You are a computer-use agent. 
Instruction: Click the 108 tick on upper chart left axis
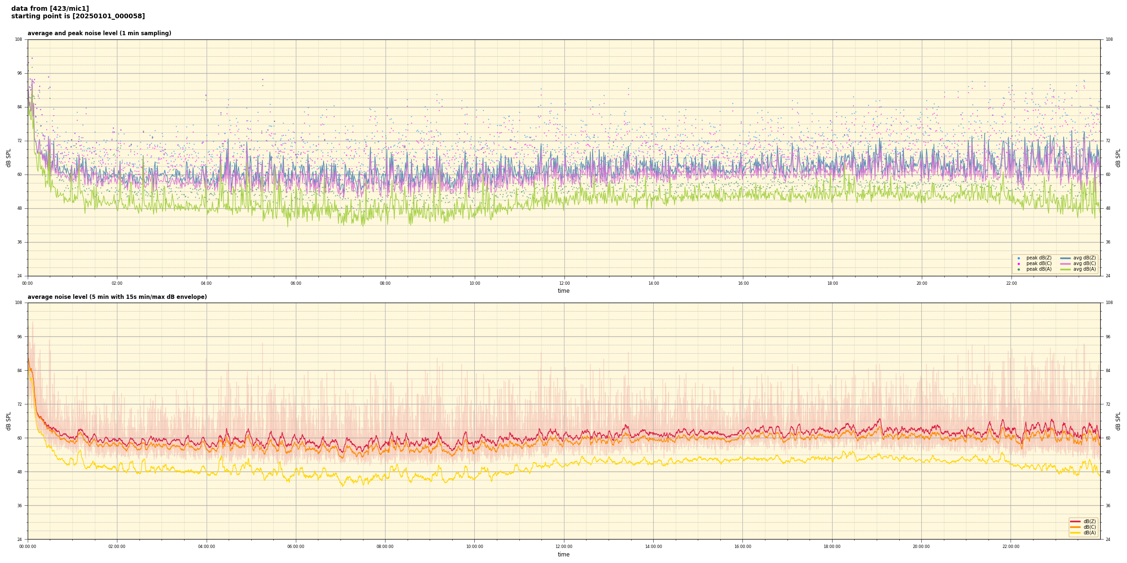pyautogui.click(x=19, y=39)
